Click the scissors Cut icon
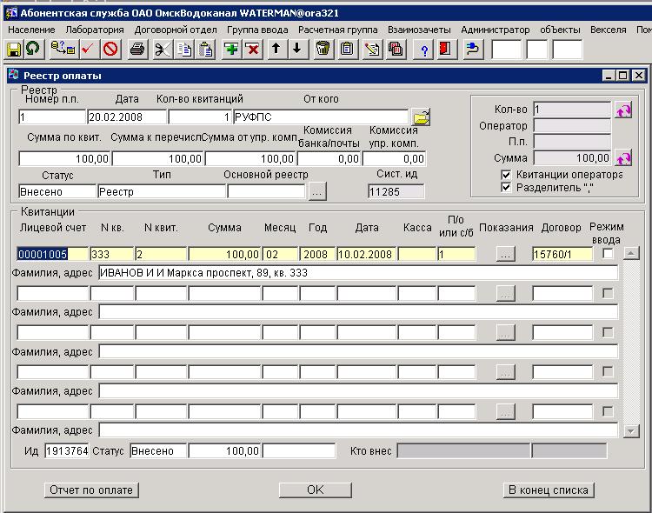652x513 pixels. (161, 49)
